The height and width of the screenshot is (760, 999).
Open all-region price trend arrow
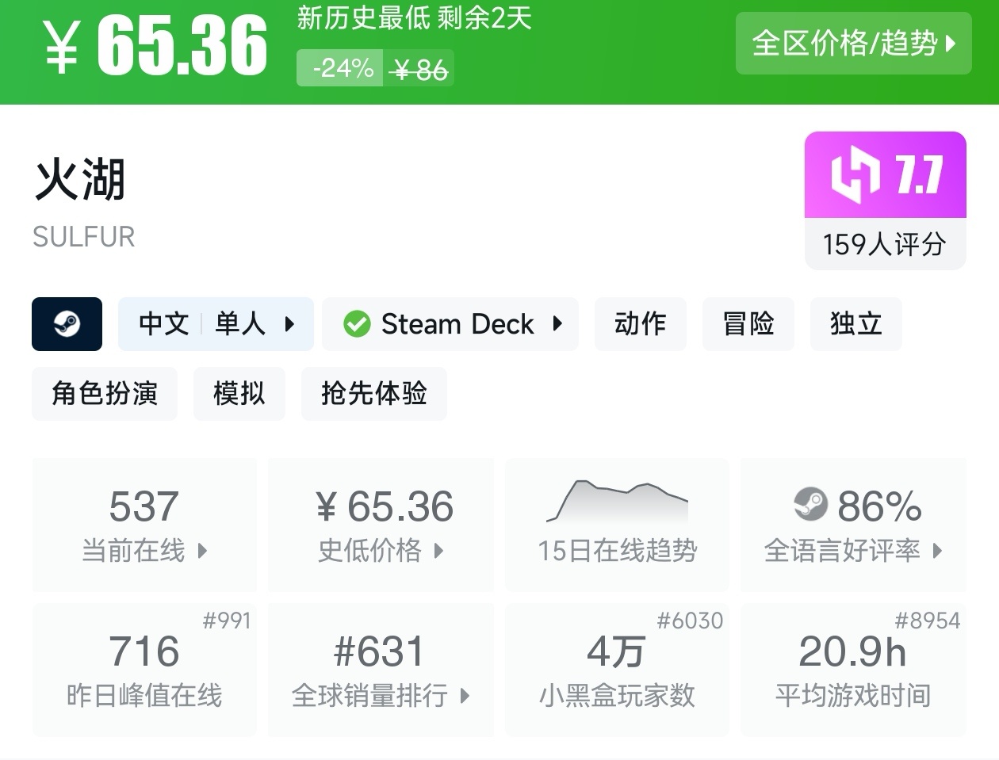pos(951,43)
